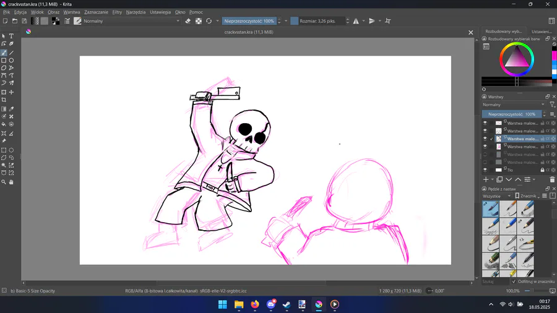
Task: Click the Rozmiar 3,26 piks. brush size slider
Action: coord(317,21)
